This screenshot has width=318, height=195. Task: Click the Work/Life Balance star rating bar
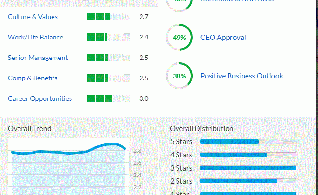click(x=108, y=37)
